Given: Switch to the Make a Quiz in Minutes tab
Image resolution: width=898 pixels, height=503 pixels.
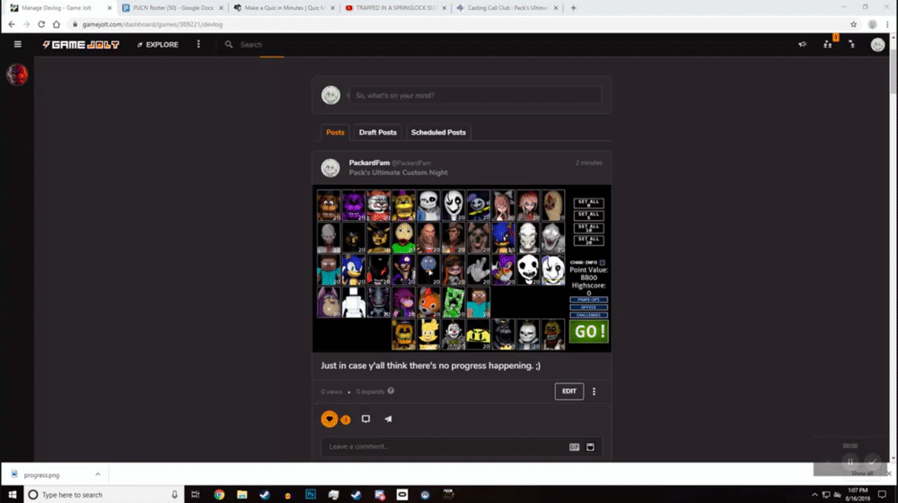Looking at the screenshot, I should point(285,8).
